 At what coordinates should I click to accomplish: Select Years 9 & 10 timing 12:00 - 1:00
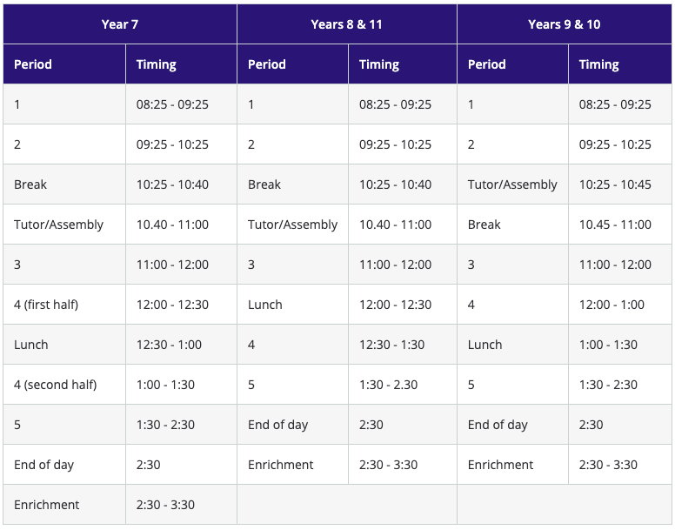coord(620,305)
